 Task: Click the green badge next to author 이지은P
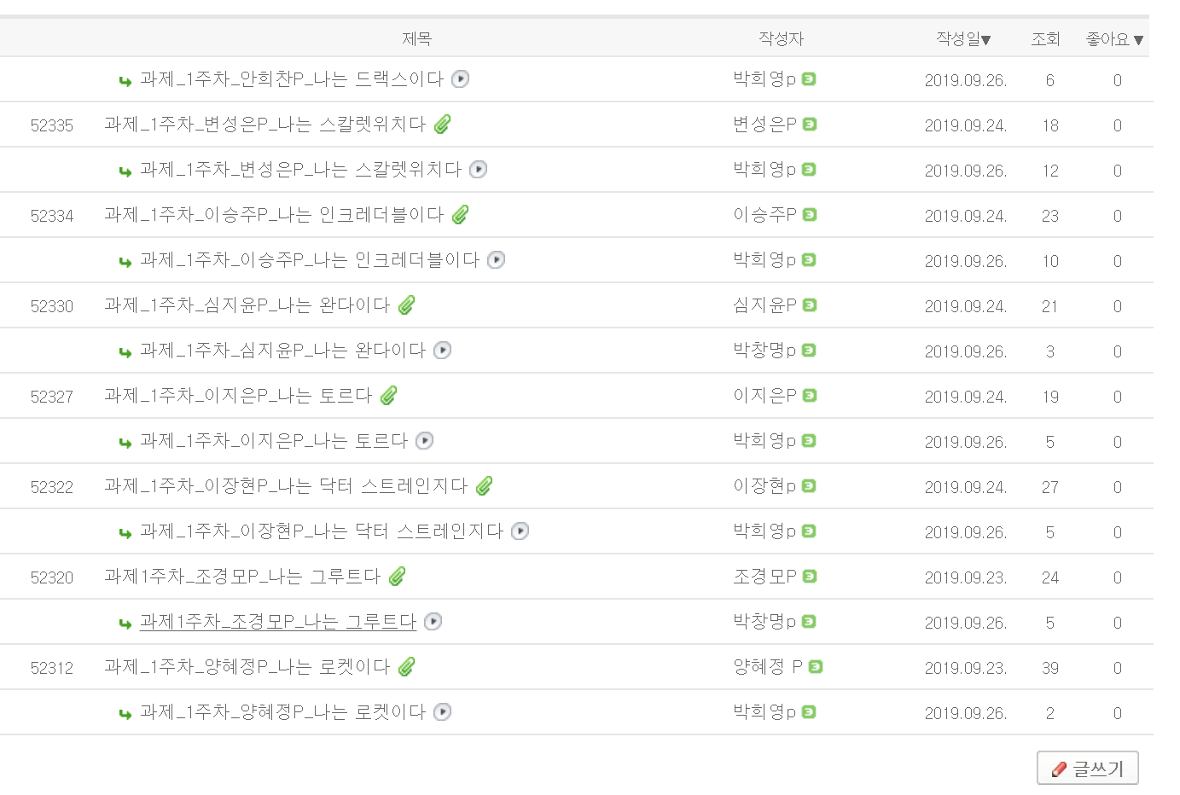(810, 396)
